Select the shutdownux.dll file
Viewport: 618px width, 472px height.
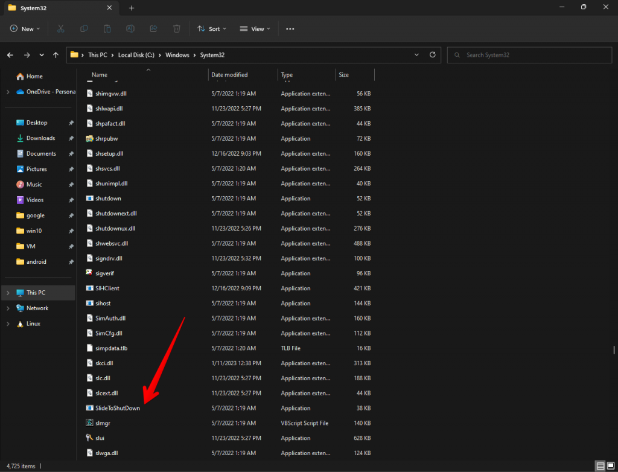(115, 228)
